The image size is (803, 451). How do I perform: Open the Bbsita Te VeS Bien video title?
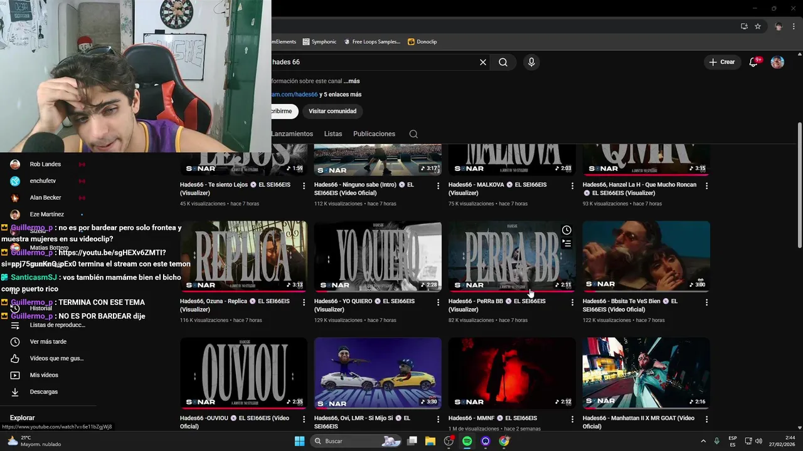tap(630, 305)
